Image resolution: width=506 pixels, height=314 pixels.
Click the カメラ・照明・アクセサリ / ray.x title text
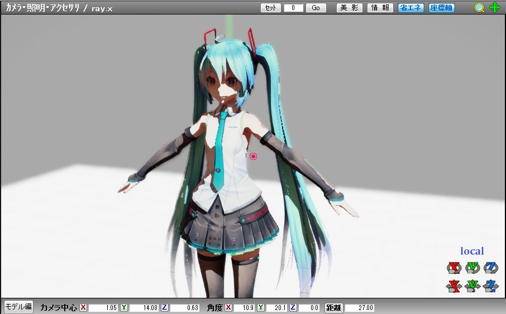pyautogui.click(x=59, y=8)
